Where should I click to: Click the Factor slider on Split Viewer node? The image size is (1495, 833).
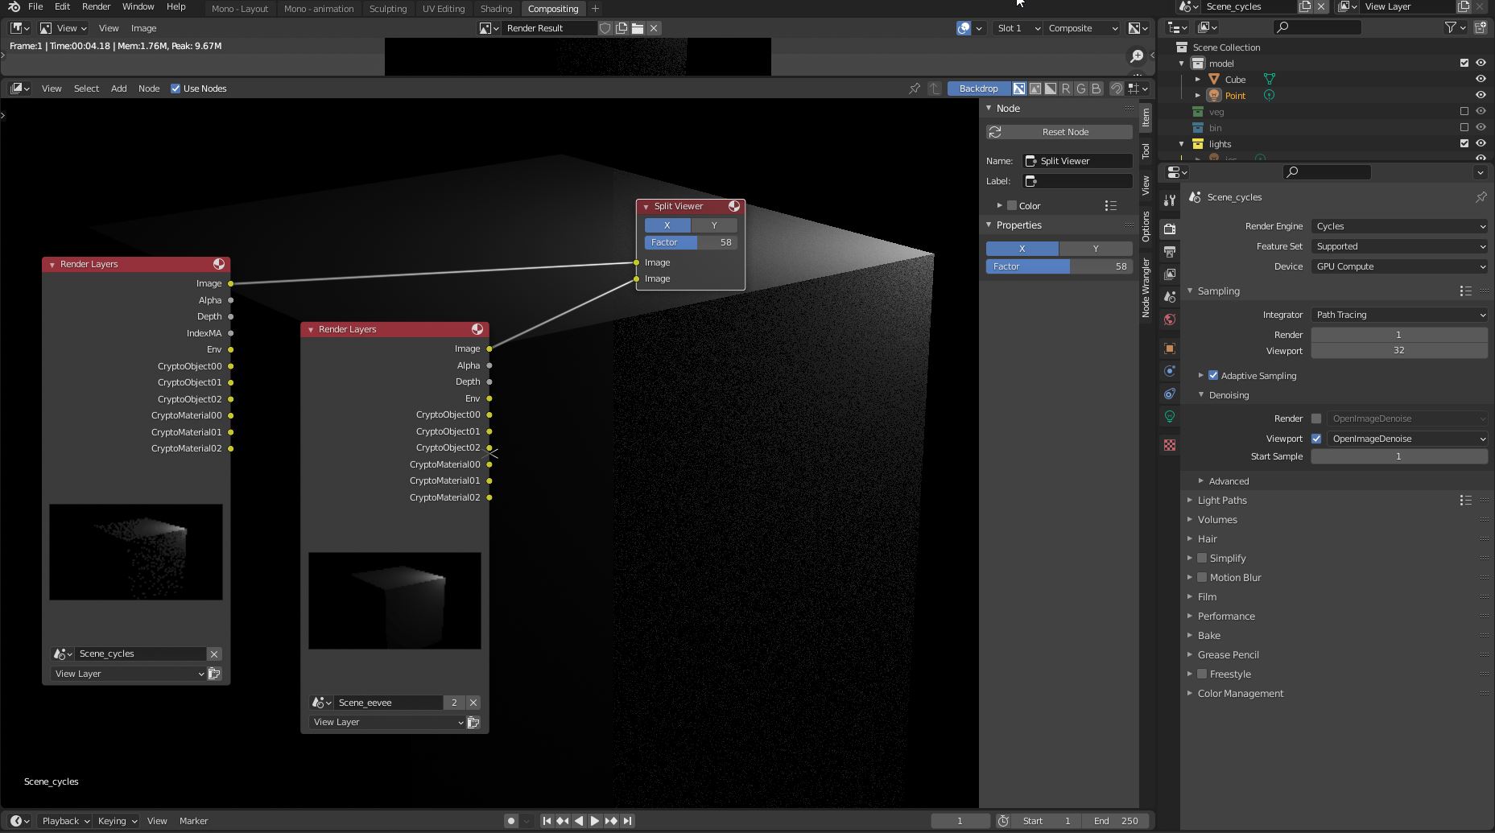click(691, 242)
